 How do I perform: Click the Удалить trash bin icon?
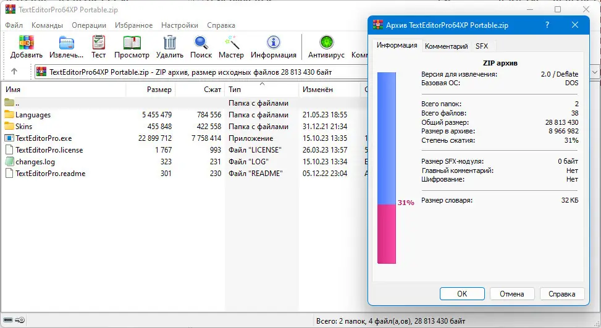point(169,43)
